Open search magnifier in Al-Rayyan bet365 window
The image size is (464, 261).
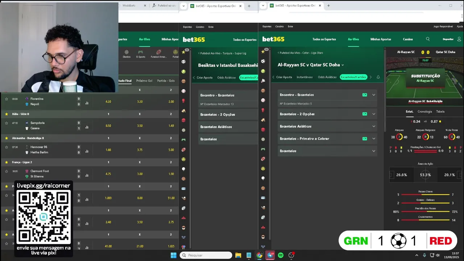click(x=428, y=39)
